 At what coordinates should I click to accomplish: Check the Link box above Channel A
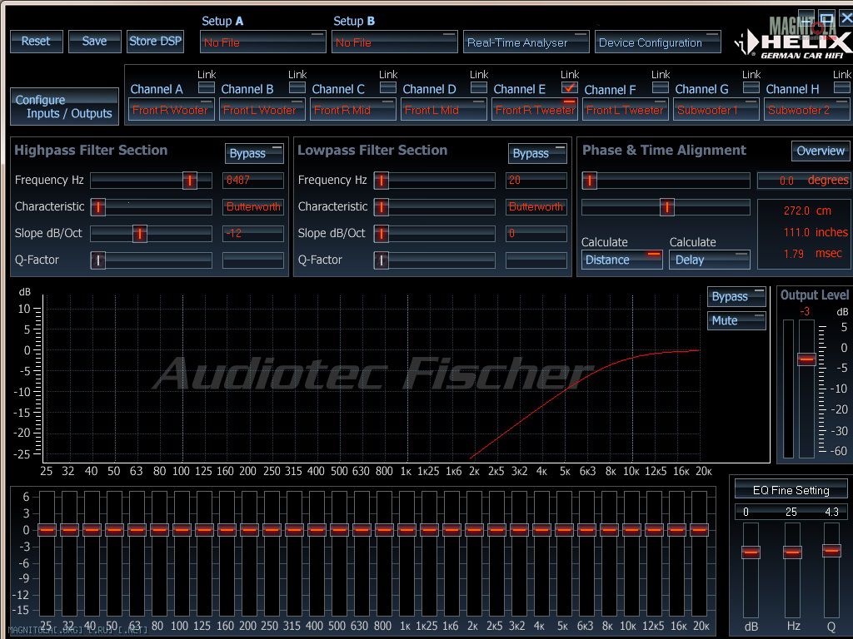206,87
